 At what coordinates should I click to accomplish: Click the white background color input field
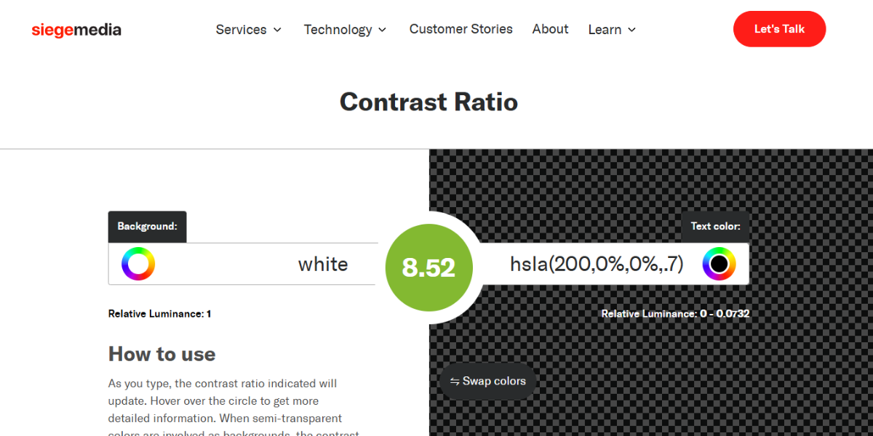pyautogui.click(x=291, y=264)
